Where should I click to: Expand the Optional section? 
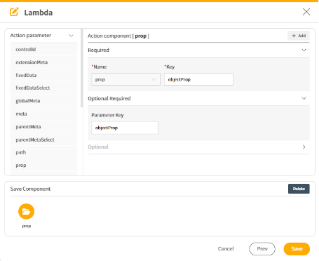click(304, 147)
